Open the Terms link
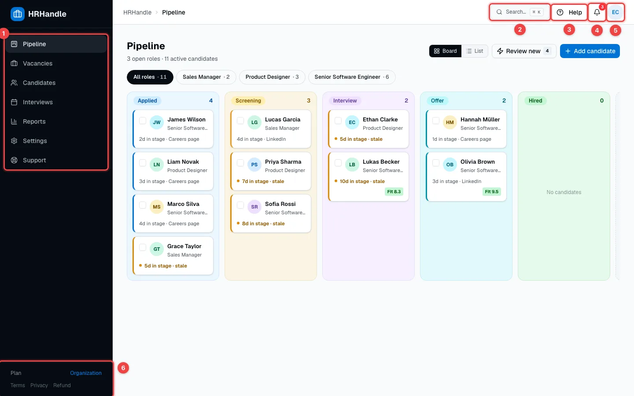Image resolution: width=634 pixels, height=396 pixels. click(18, 385)
